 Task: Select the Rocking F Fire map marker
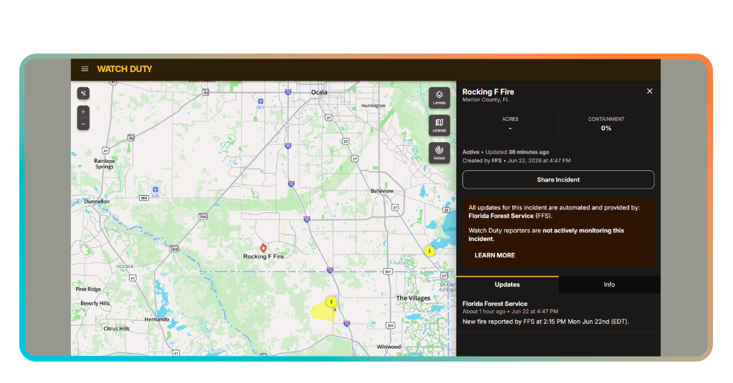[x=263, y=248]
